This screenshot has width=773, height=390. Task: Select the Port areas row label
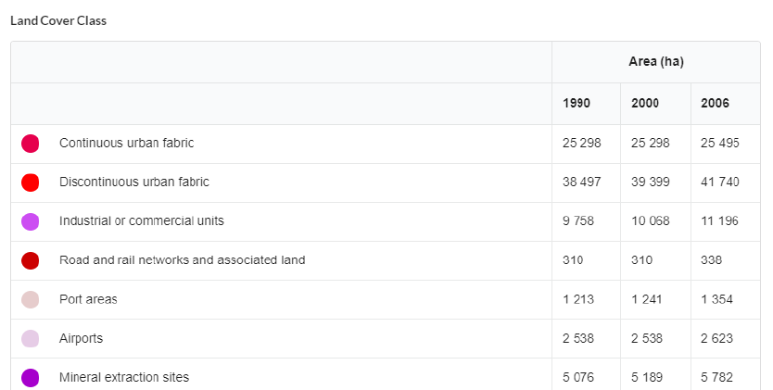click(x=88, y=299)
